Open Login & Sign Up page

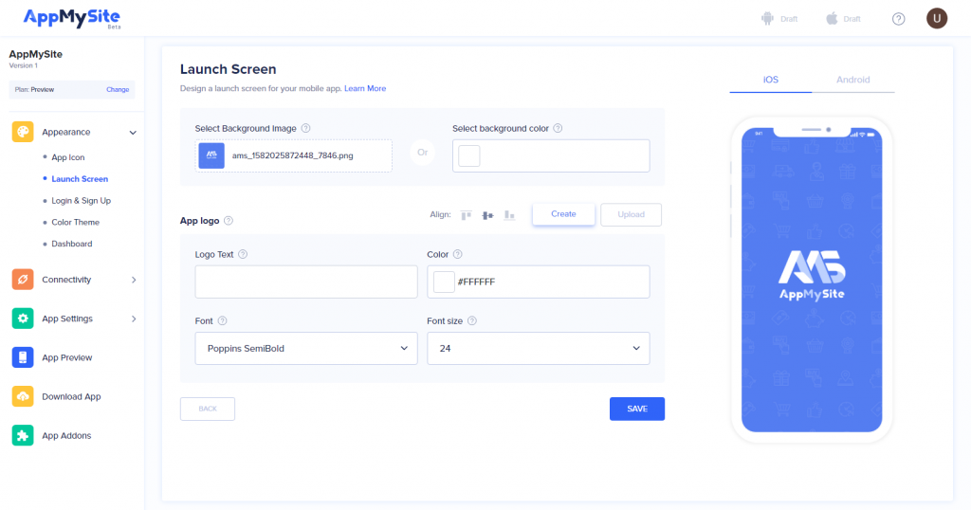pyautogui.click(x=82, y=201)
